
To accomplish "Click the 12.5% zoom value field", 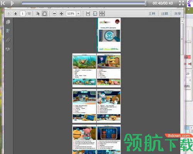I will 71,14.
